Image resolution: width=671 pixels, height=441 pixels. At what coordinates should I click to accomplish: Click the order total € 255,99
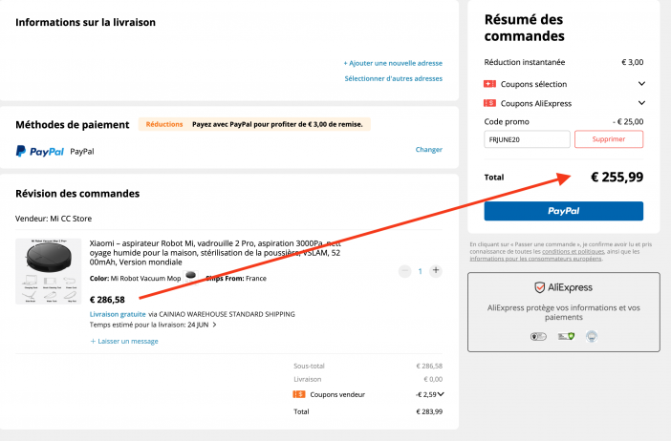(x=617, y=177)
